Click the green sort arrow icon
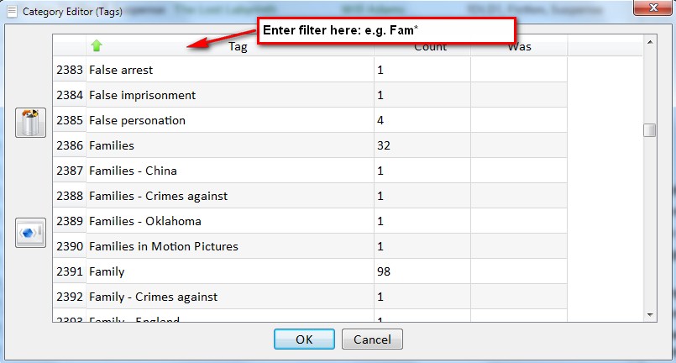The height and width of the screenshot is (363, 676). coord(96,46)
